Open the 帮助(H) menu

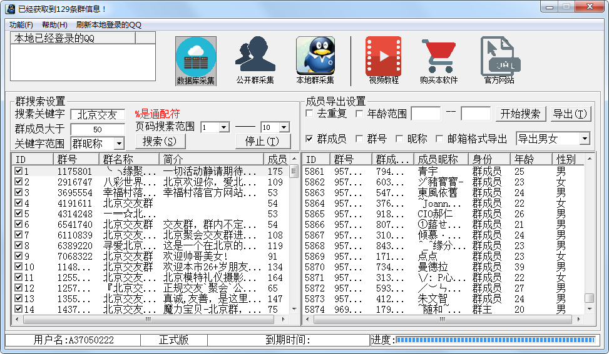point(54,25)
